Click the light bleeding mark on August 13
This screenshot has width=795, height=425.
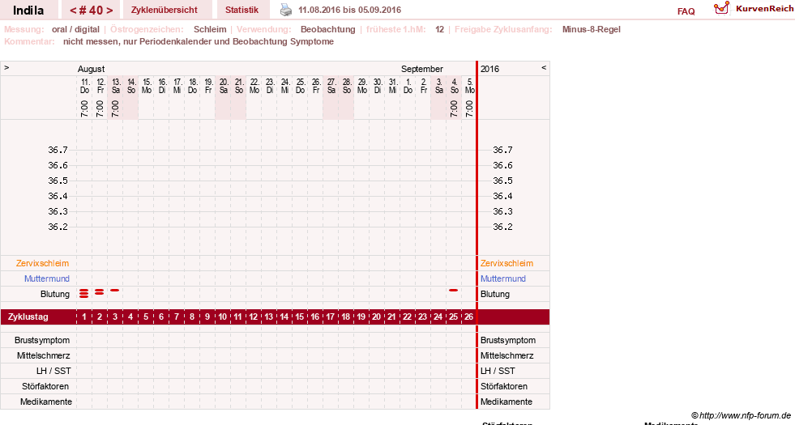pyautogui.click(x=114, y=291)
